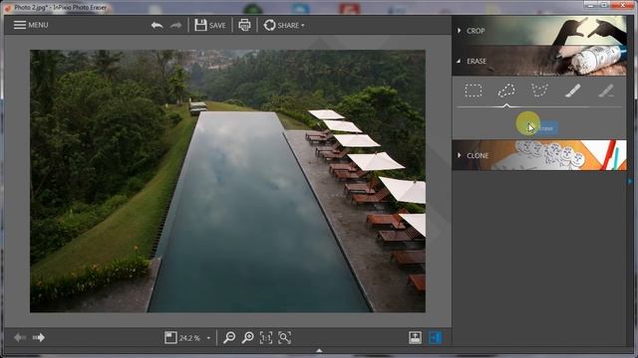This screenshot has width=638, height=358.
Task: Click the Redo arrow
Action: click(x=175, y=25)
